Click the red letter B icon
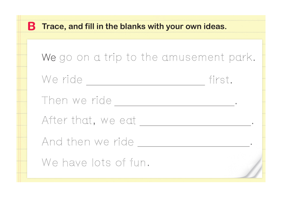Viewport: 282px width, 197px height. [x=32, y=26]
